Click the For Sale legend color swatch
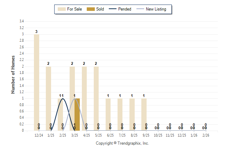This screenshot has height=152, width=226. pos(61,9)
